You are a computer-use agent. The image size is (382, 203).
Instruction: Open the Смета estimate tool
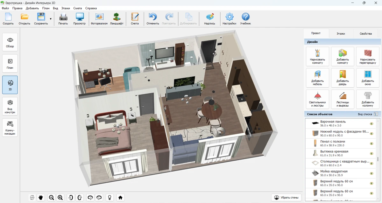click(x=135, y=19)
